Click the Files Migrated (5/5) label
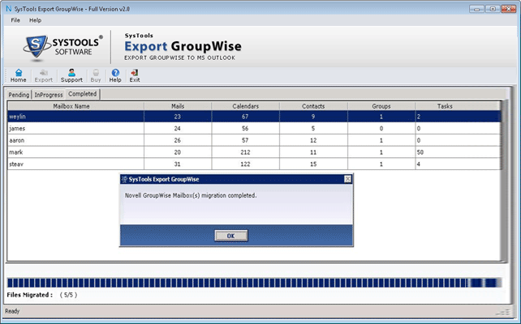 (x=42, y=295)
